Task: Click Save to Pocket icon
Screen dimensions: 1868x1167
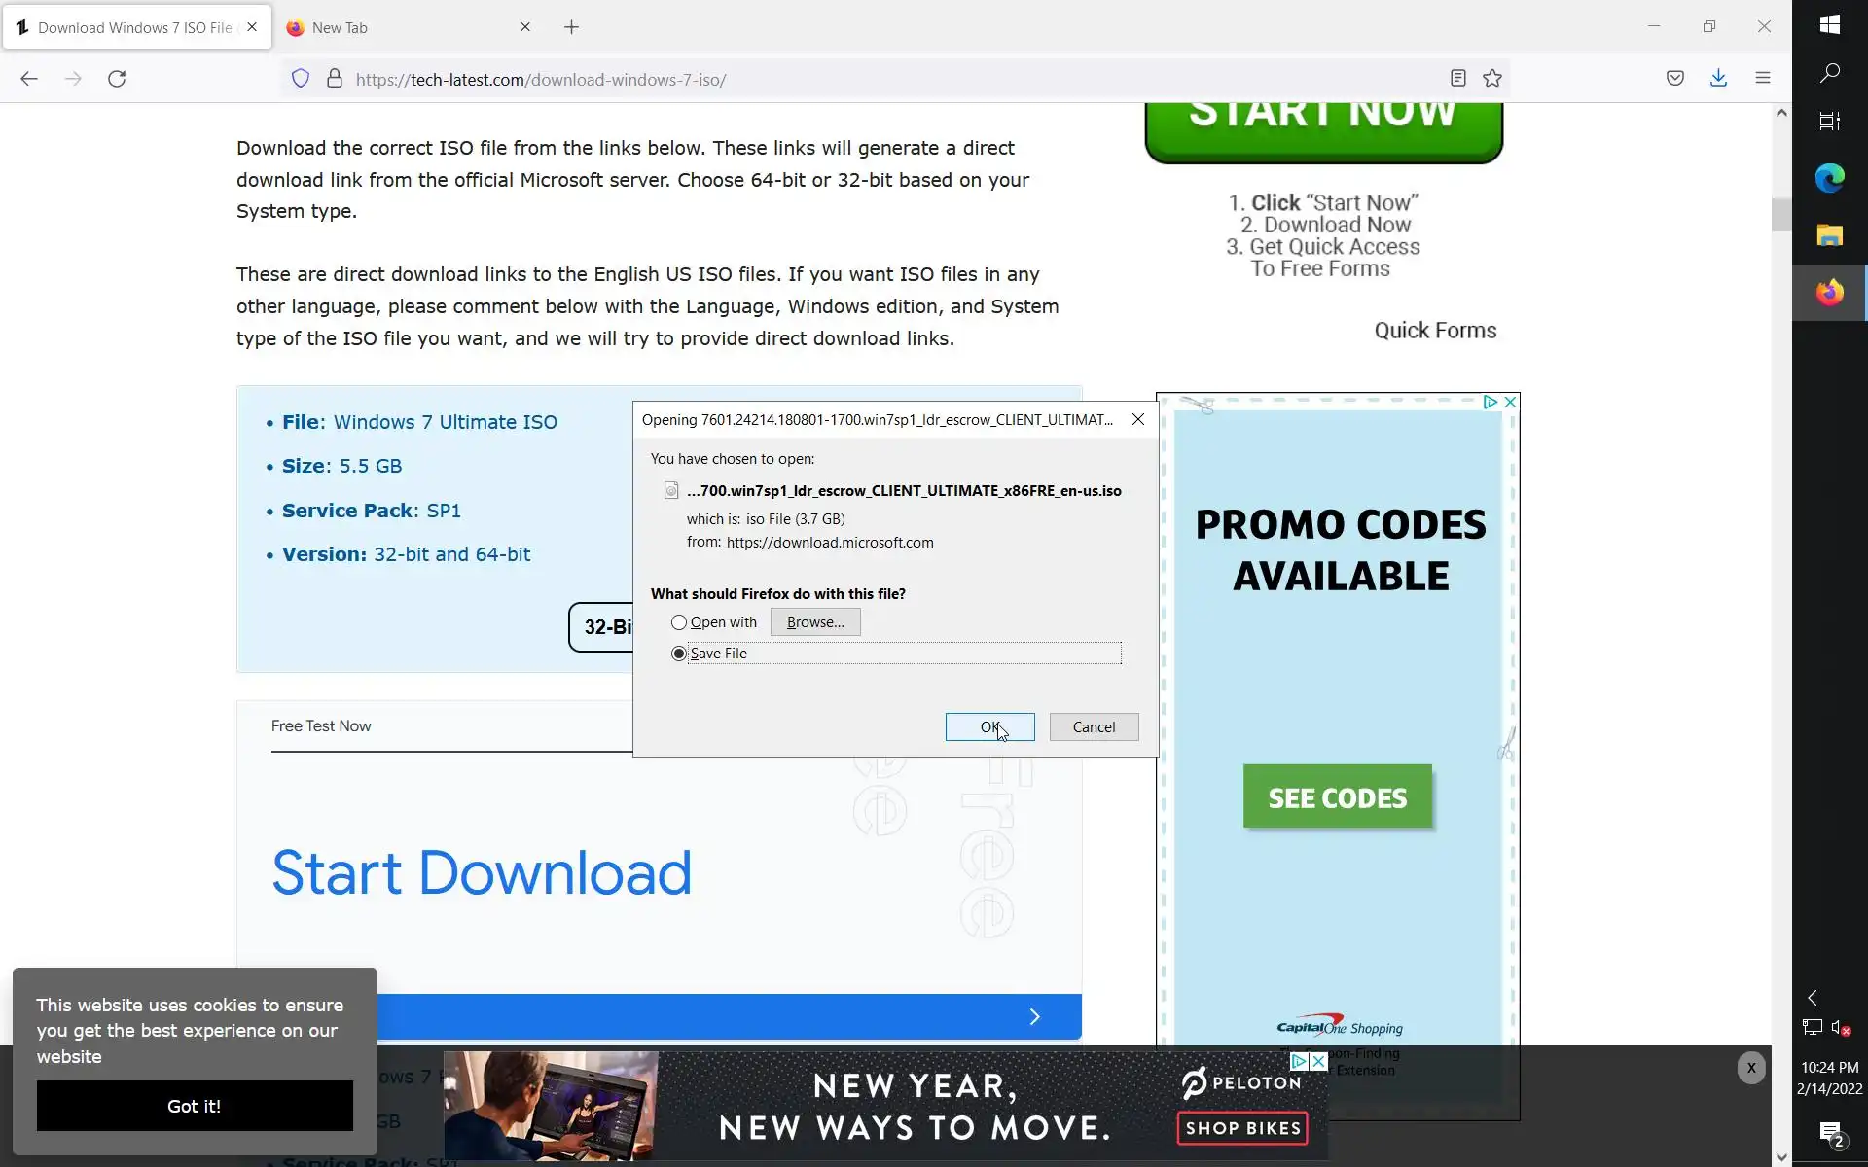Action: 1674,78
